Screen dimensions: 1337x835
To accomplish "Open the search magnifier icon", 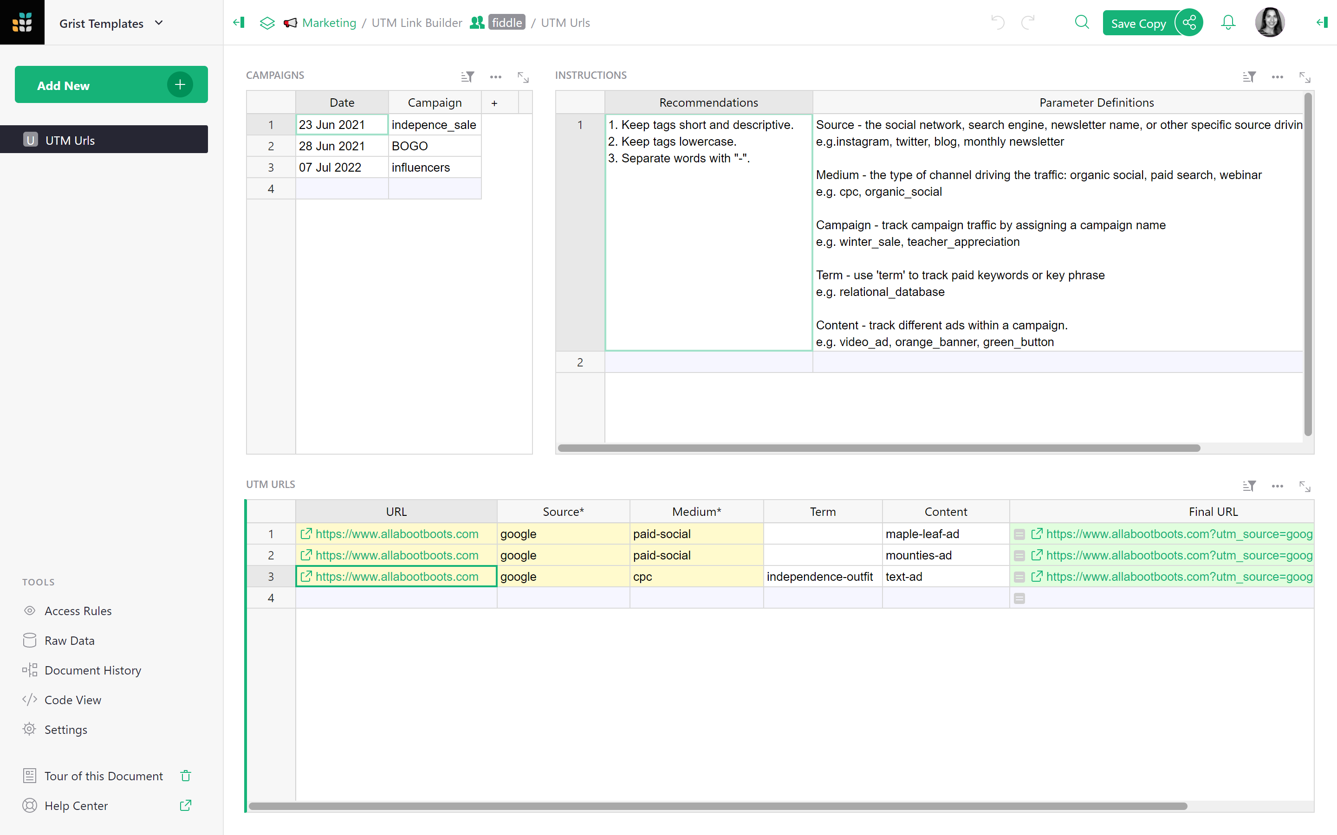I will [x=1081, y=23].
